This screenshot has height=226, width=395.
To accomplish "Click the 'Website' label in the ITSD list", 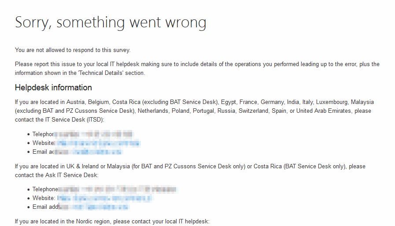I will (43, 143).
